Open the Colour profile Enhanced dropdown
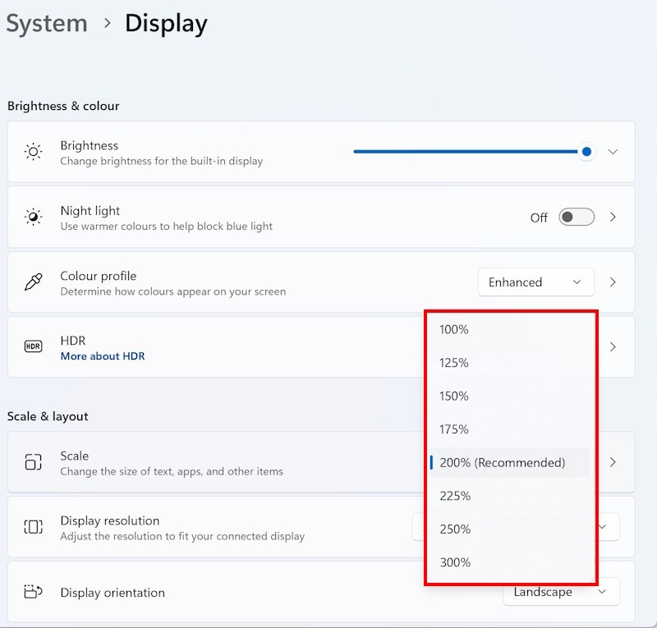The width and height of the screenshot is (657, 628). [x=535, y=282]
